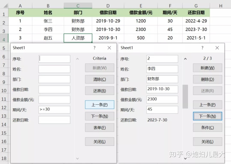Click the 删除(D) button
The height and width of the screenshot is (164, 231).
pos(208,79)
